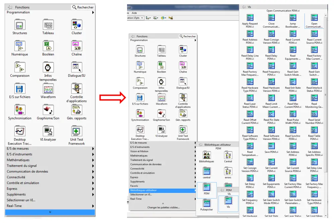
Task: Pin the PDM subpalette with its thumbtack
Action: (222, 190)
